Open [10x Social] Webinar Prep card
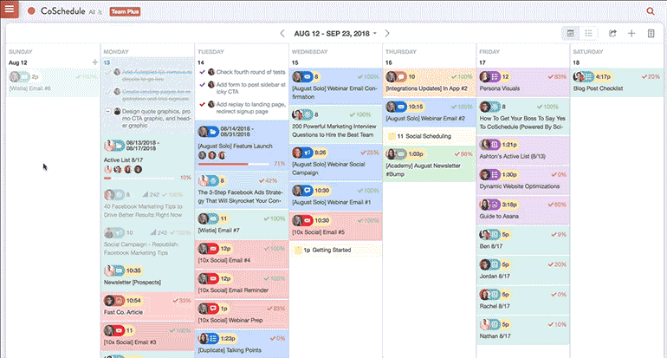Screen dimensions: 667x358 pos(242,314)
